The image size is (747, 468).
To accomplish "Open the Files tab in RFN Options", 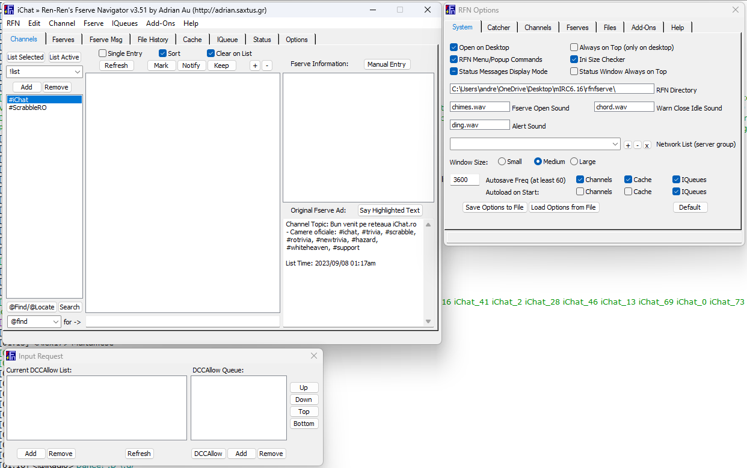I will coord(610,28).
